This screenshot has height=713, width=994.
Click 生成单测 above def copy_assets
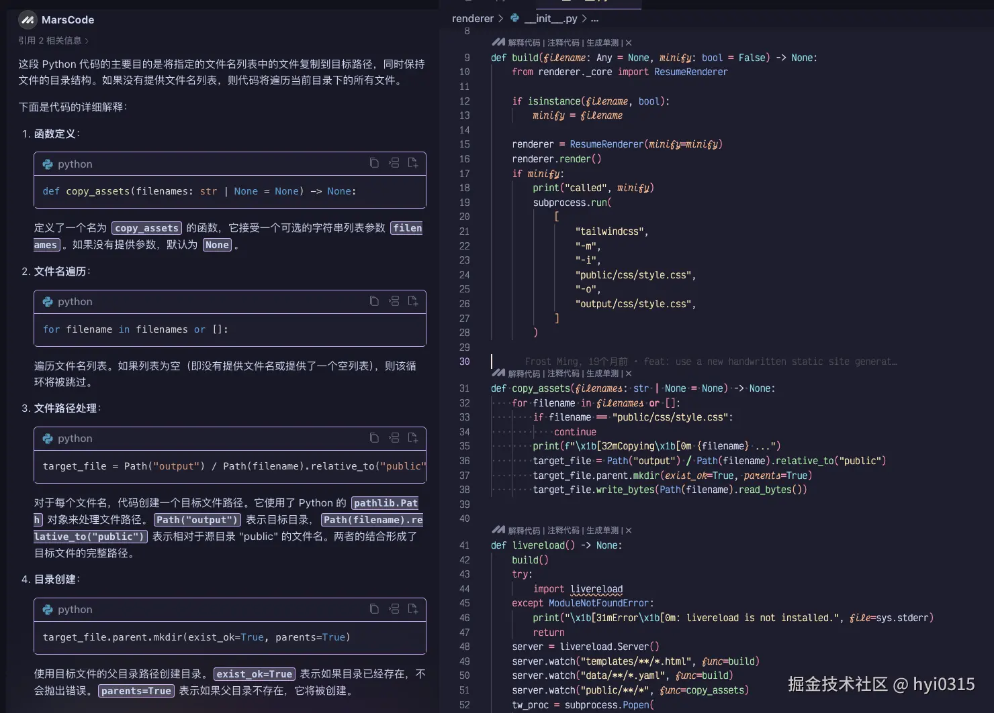(x=602, y=374)
